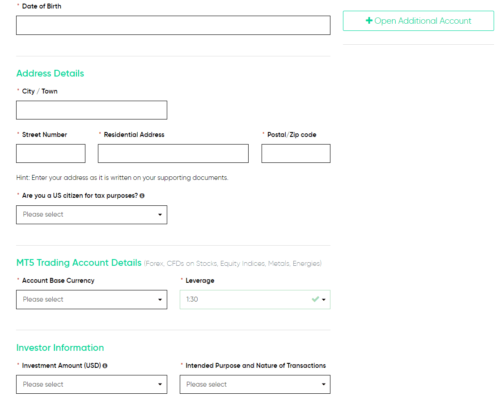This screenshot has height=396, width=499.
Task: Click the Intended Purpose dropdown arrow
Action: pyautogui.click(x=324, y=384)
